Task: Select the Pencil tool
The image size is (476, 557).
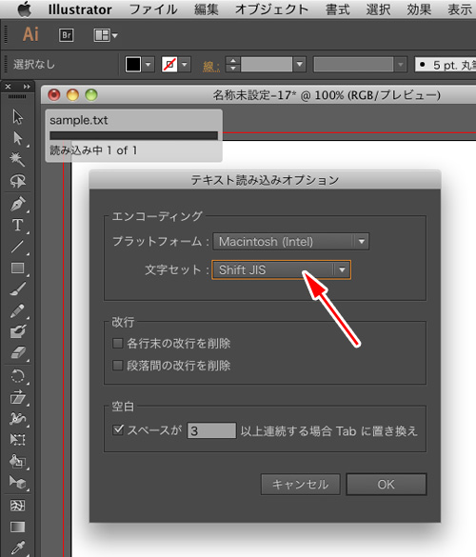Action: [x=17, y=310]
